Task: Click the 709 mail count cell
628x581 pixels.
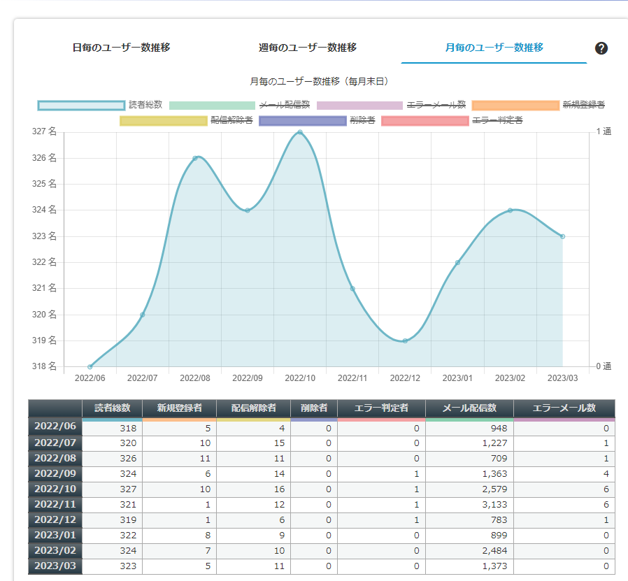Action: point(469,459)
